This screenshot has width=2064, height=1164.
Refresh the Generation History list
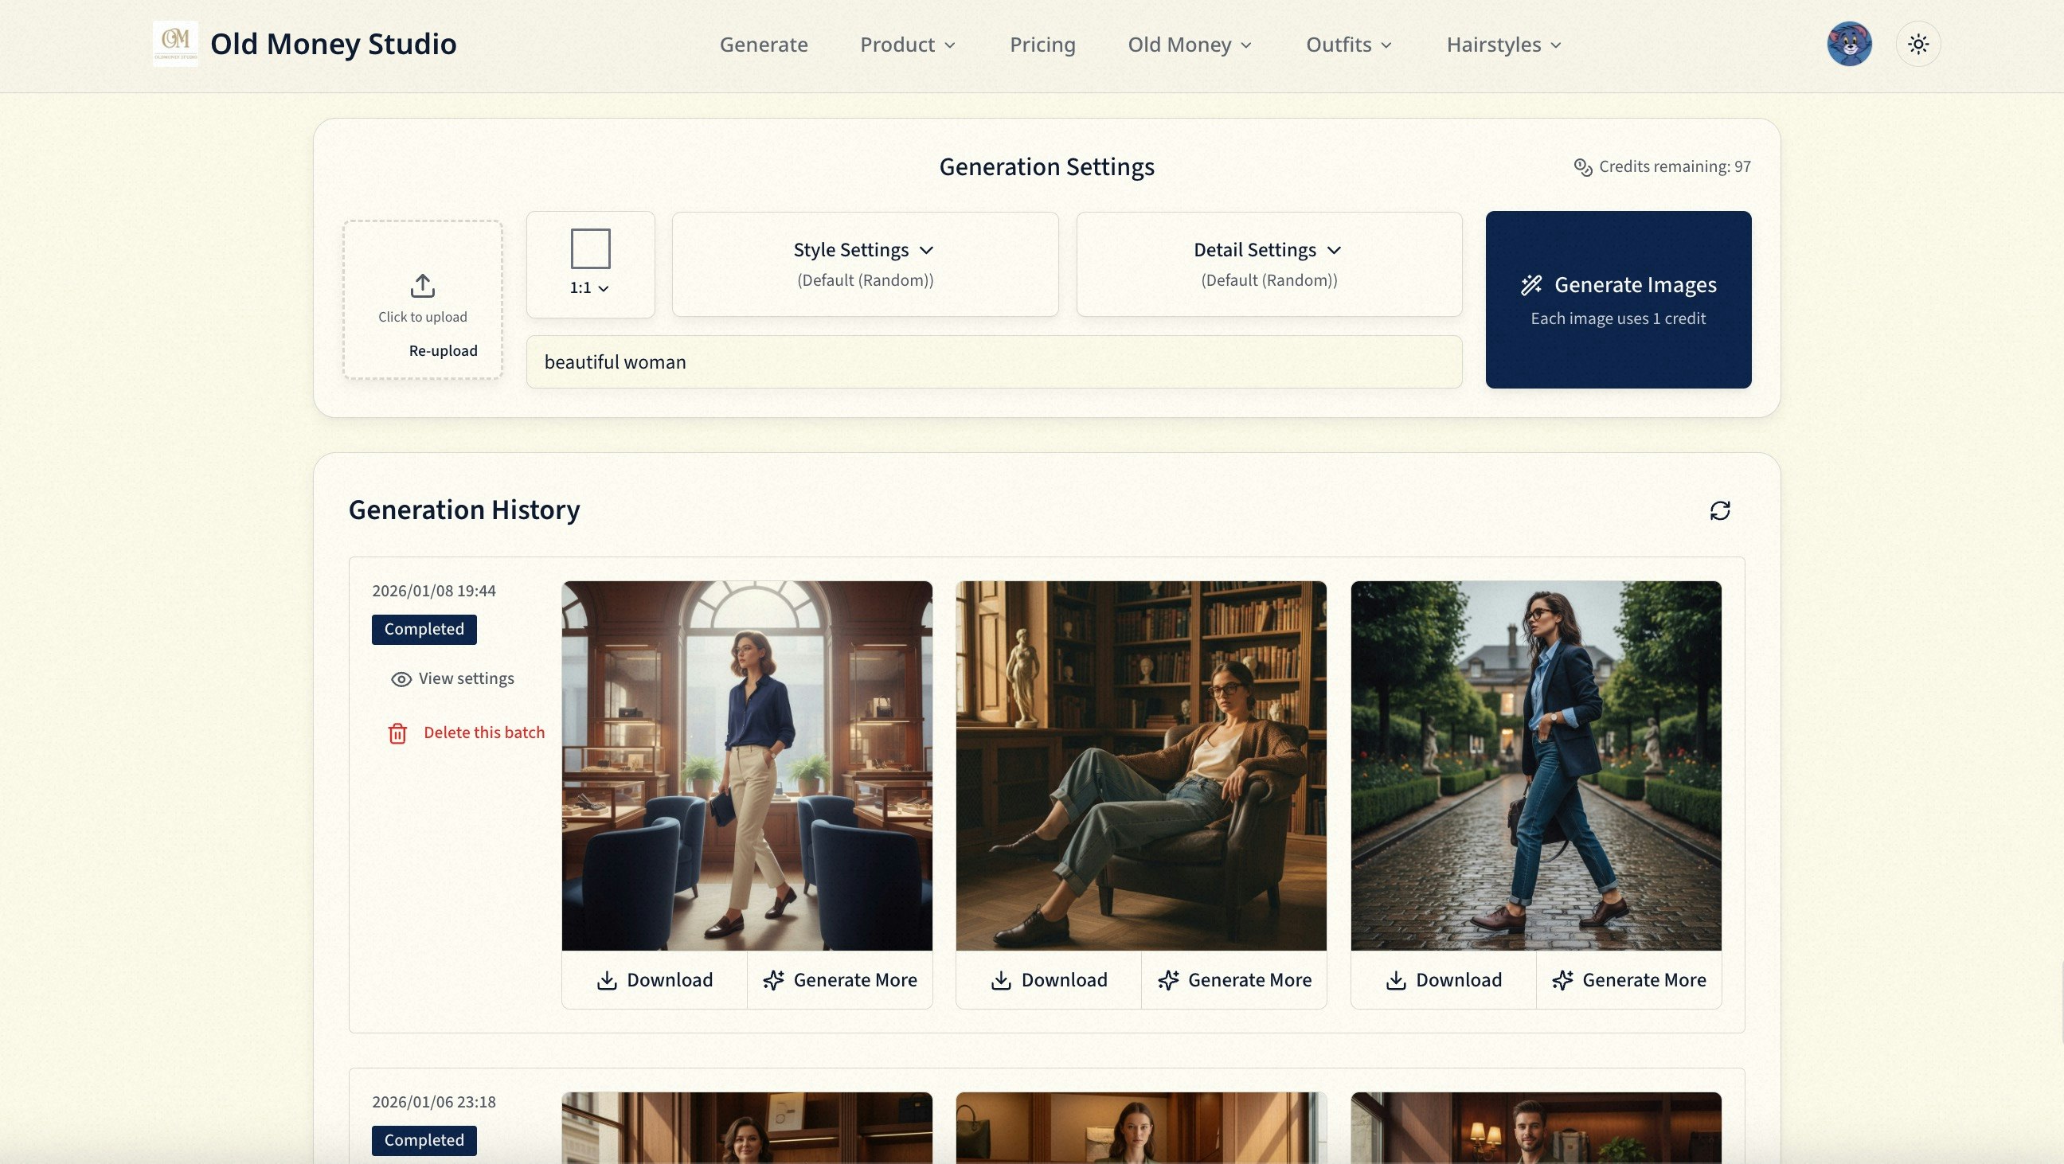(1721, 510)
